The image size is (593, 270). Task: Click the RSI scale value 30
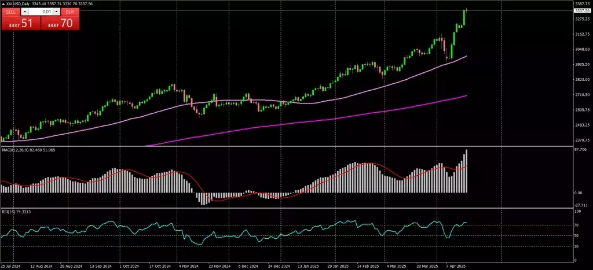pyautogui.click(x=577, y=247)
